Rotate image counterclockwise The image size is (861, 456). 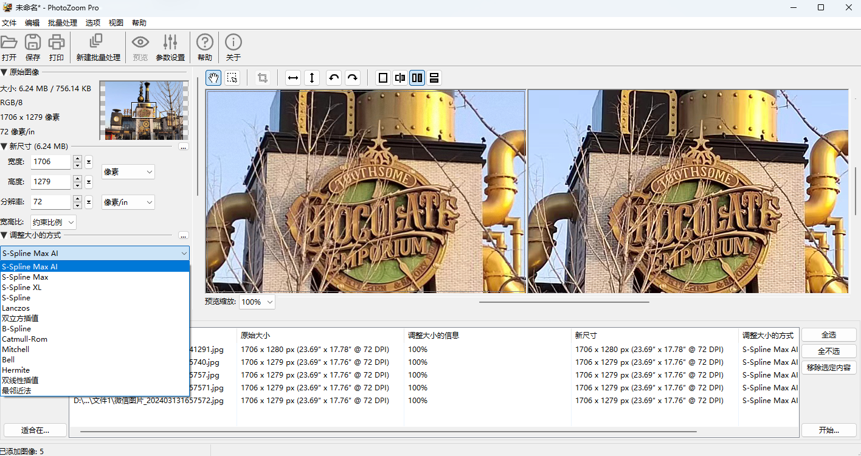pyautogui.click(x=333, y=78)
